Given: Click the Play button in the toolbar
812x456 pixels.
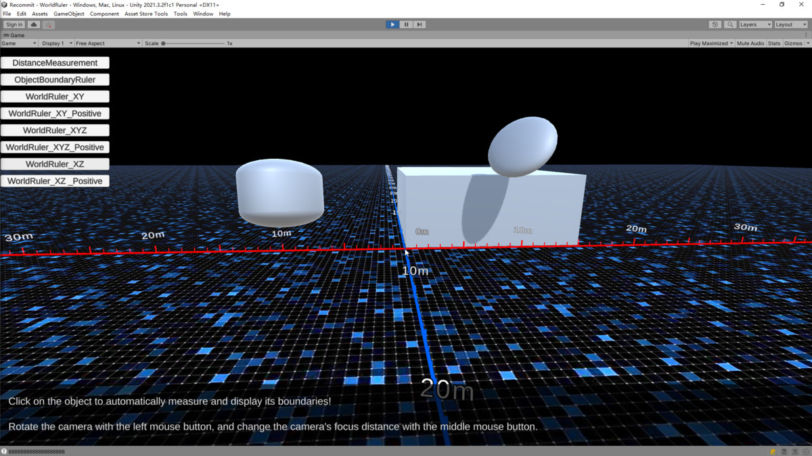Looking at the screenshot, I should (x=392, y=24).
